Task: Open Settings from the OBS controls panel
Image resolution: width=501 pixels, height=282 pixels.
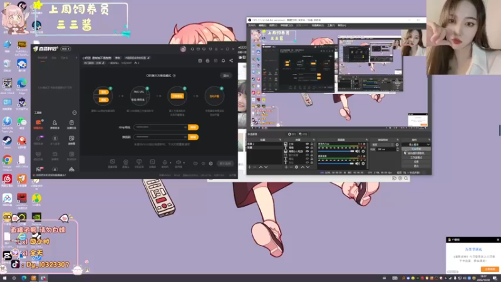Action: [416, 162]
